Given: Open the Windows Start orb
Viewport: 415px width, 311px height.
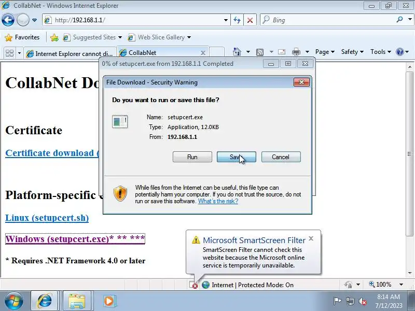Looking at the screenshot, I should pos(13,301).
